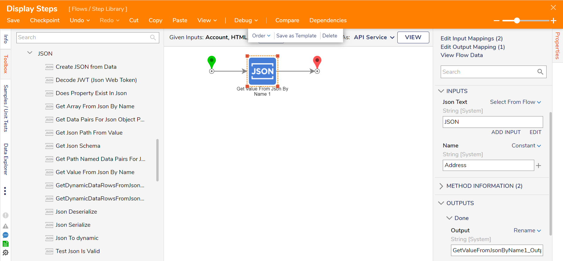
Task: Collapse the Done output group
Action: coord(449,218)
